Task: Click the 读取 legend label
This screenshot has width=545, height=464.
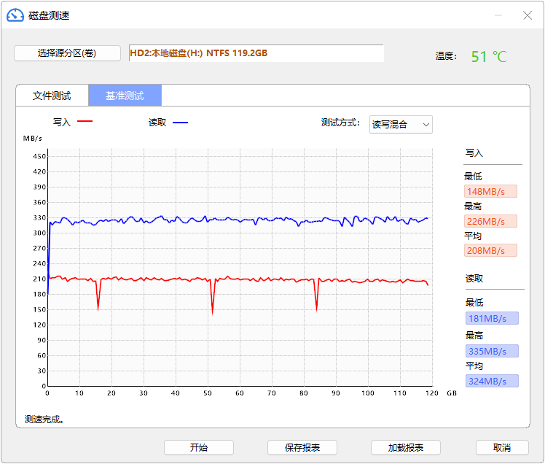Action: (x=157, y=122)
